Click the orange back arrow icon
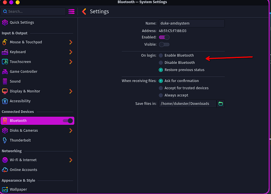Viewport: 271px width, 194px height. coord(84,11)
